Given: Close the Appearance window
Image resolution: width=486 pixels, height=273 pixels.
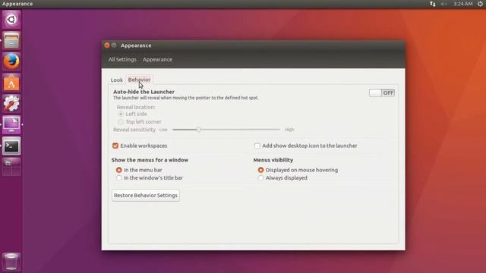Looking at the screenshot, I should (107, 45).
